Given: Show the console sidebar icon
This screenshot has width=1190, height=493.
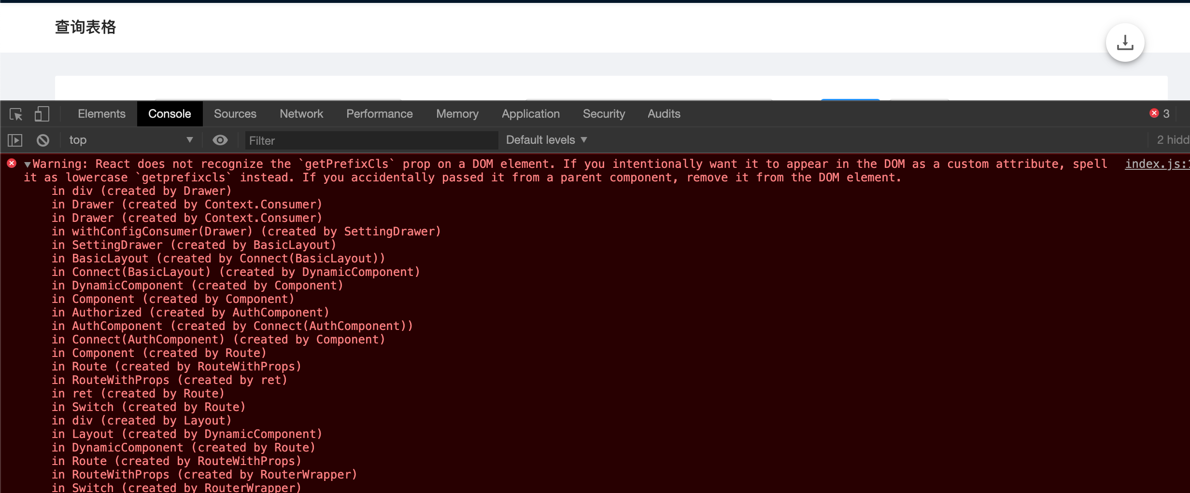Looking at the screenshot, I should tap(15, 140).
